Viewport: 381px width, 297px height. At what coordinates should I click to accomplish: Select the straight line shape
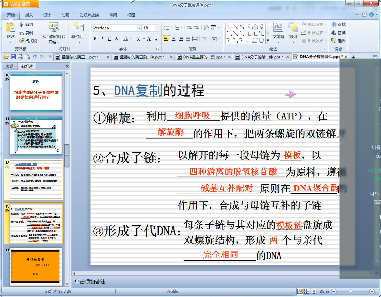tap(229, 27)
